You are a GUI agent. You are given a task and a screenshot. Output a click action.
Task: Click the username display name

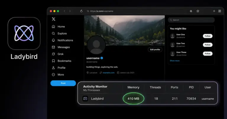pyautogui.click(x=93, y=58)
